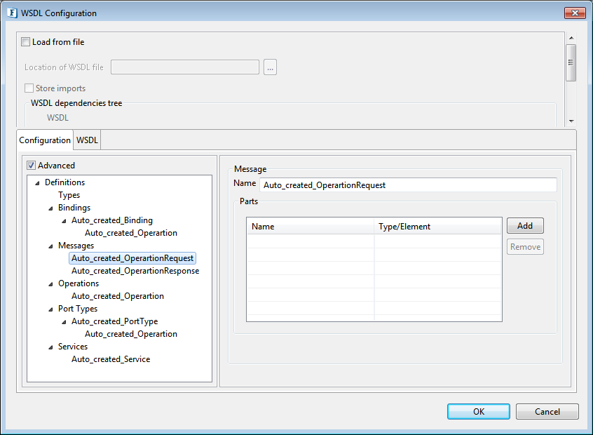The width and height of the screenshot is (593, 435).
Task: Enable the Load from file checkbox
Action: click(26, 42)
